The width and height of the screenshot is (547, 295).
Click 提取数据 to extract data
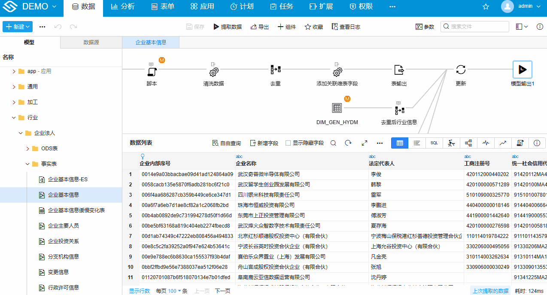pos(228,26)
